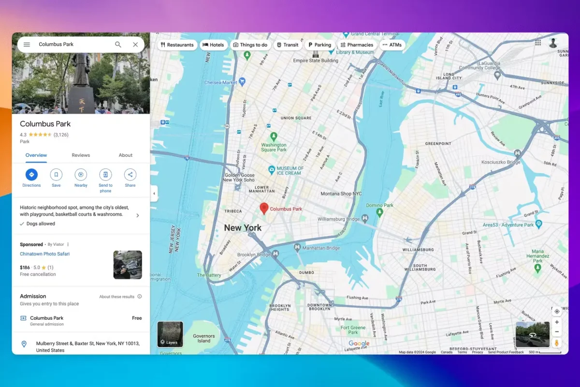This screenshot has height=387, width=580.
Task: Click the blue Directions icon
Action: pos(31,175)
